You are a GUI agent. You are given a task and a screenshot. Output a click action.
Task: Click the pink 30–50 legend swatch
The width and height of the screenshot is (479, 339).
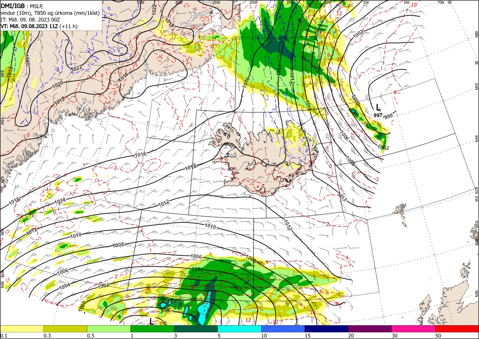click(414, 328)
